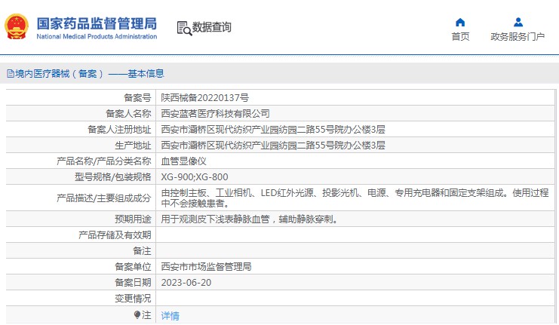Screen dimensions: 559x325
Task: Click the national emblem logo
Action: pos(17,26)
